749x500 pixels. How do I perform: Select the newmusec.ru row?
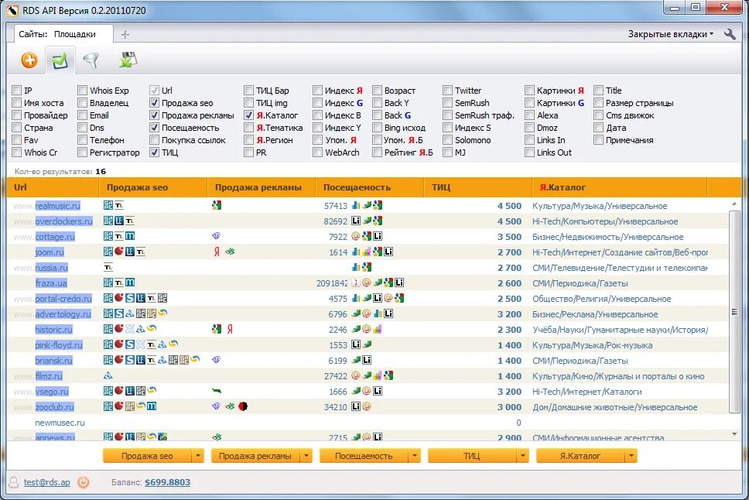coord(368,423)
